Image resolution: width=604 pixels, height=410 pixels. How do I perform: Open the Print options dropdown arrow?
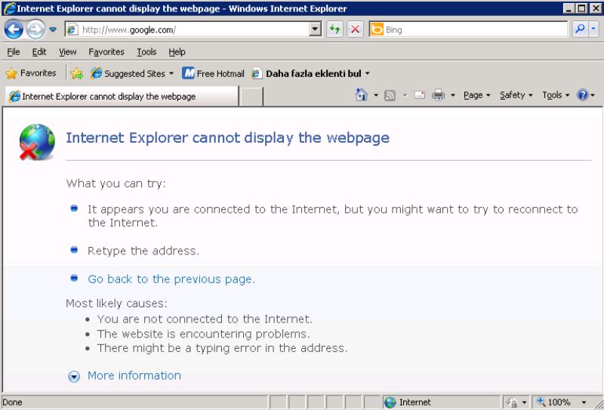pos(452,95)
